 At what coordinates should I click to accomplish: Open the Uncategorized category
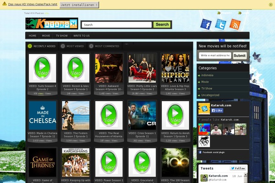(210, 95)
